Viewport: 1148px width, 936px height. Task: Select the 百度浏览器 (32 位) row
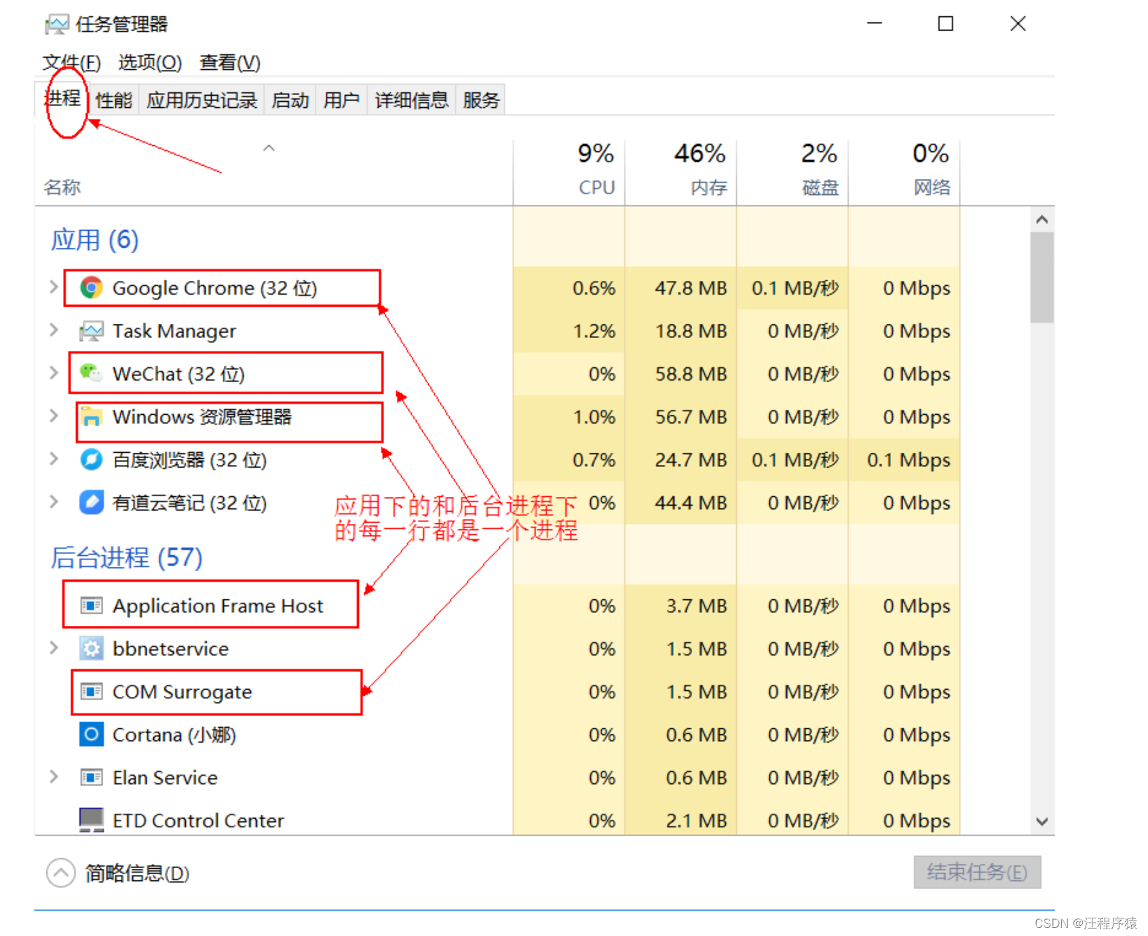(497, 460)
